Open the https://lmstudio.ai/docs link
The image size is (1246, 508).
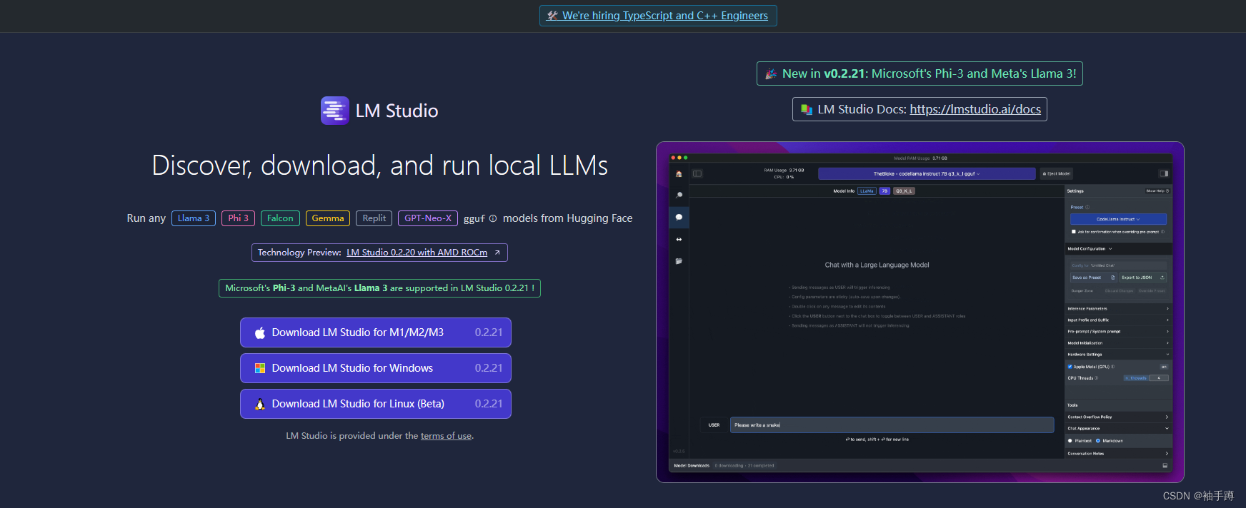point(975,109)
